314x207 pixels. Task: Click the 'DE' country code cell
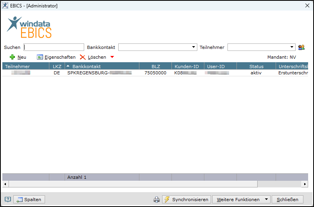(57, 73)
